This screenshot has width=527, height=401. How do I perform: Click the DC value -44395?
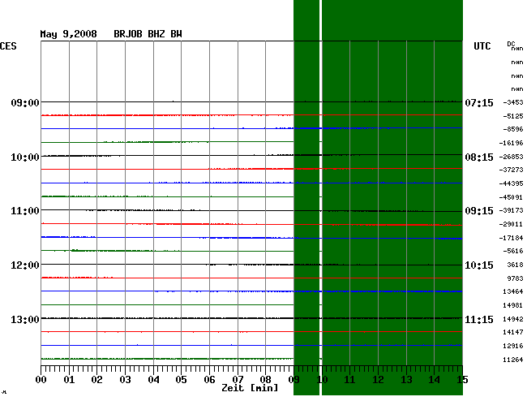tap(512, 183)
